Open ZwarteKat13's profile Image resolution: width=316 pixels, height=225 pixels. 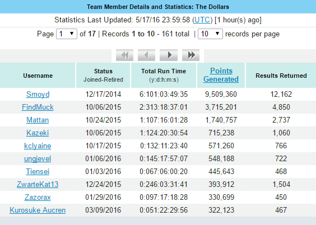click(38, 185)
